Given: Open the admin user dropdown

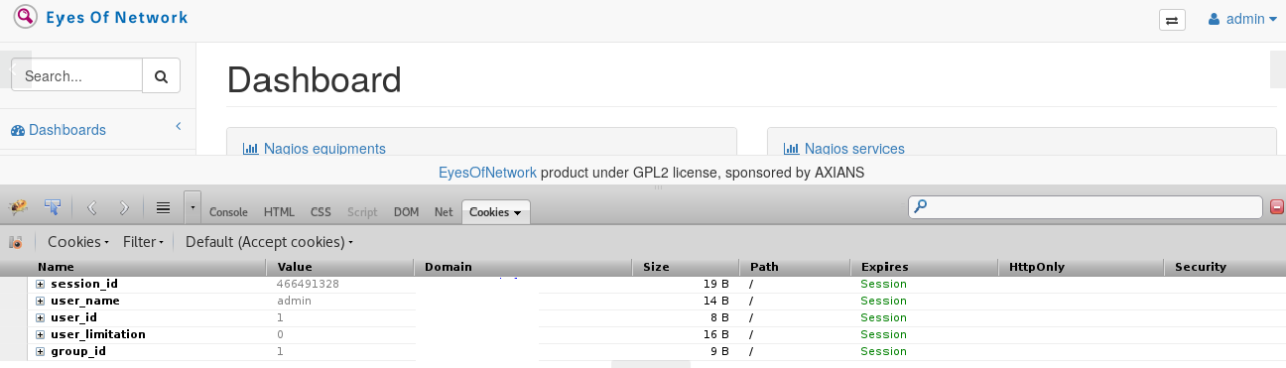Looking at the screenshot, I should (1242, 19).
